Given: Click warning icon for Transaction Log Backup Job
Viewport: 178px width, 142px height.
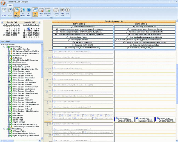Looking at the screenshot, I should click(x=11, y=127).
